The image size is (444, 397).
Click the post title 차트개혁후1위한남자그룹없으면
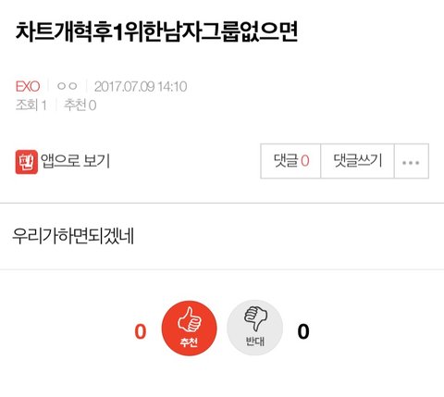point(156,32)
